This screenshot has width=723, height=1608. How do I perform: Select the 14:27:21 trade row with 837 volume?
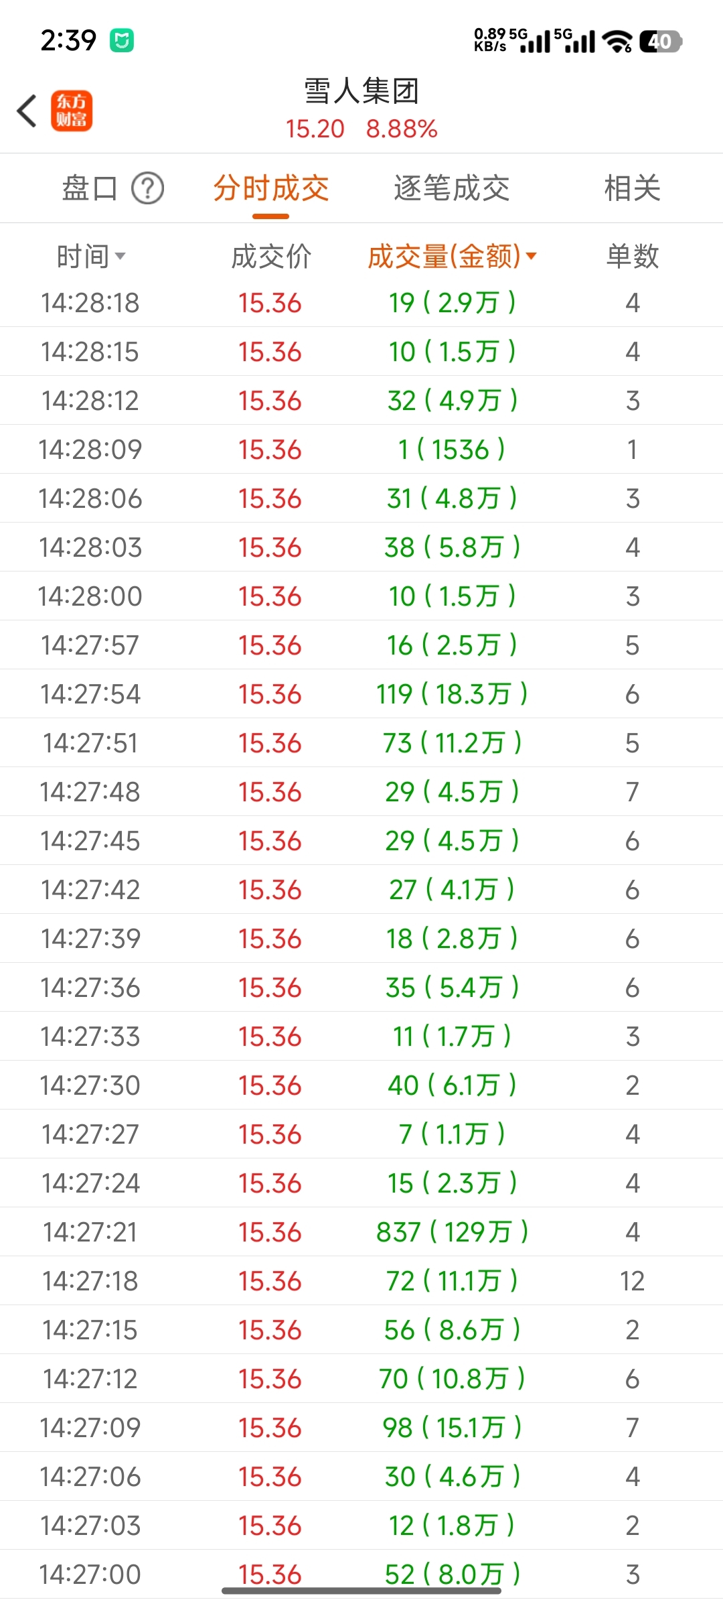pyautogui.click(x=361, y=1231)
